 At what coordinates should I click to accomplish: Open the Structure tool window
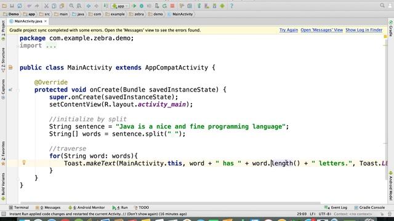click(x=3, y=60)
